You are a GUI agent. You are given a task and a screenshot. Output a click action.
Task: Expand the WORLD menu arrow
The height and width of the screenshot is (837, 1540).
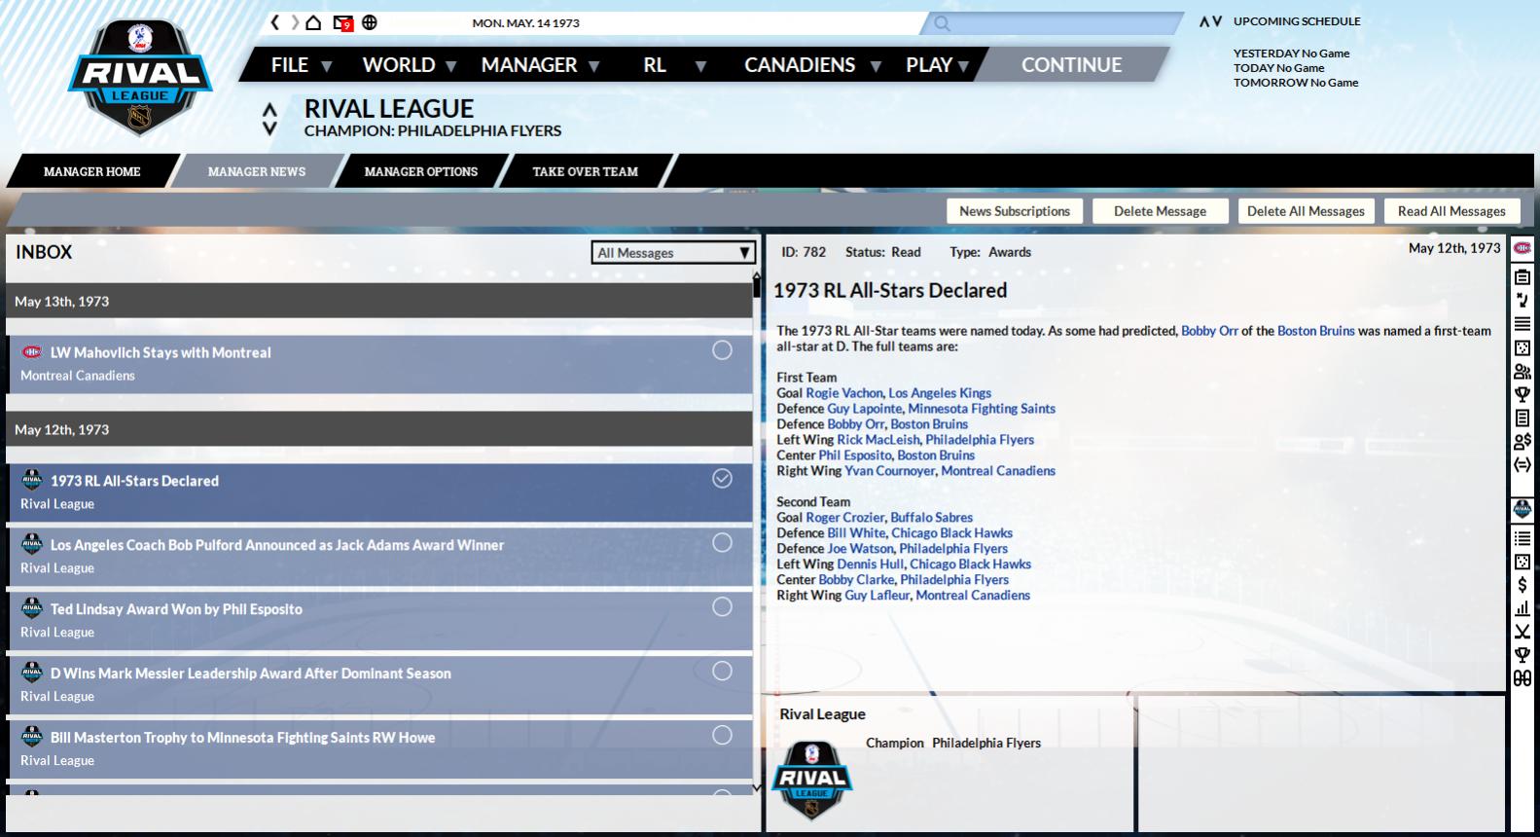(450, 66)
